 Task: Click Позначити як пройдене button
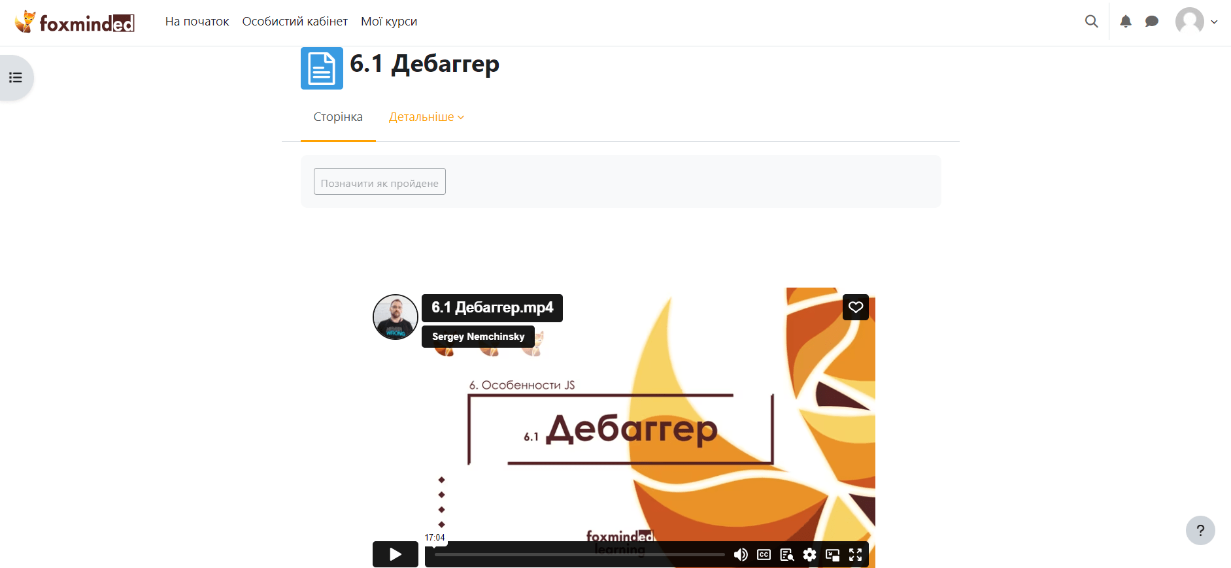click(x=380, y=182)
